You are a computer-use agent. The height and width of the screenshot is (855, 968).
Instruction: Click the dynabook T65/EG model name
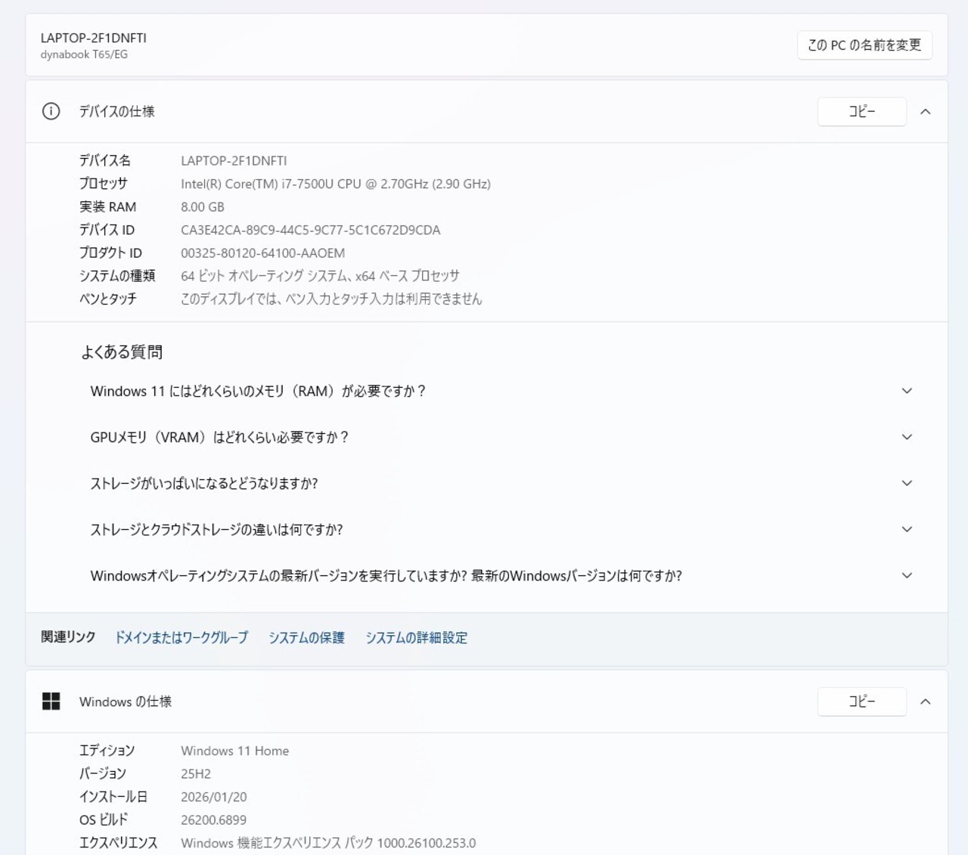pos(84,54)
